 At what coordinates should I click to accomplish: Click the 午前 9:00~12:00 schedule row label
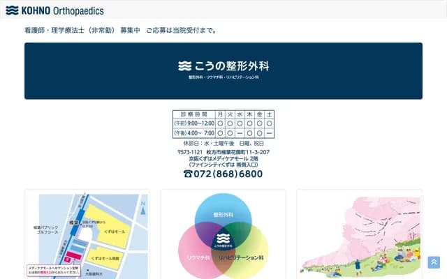(194, 123)
